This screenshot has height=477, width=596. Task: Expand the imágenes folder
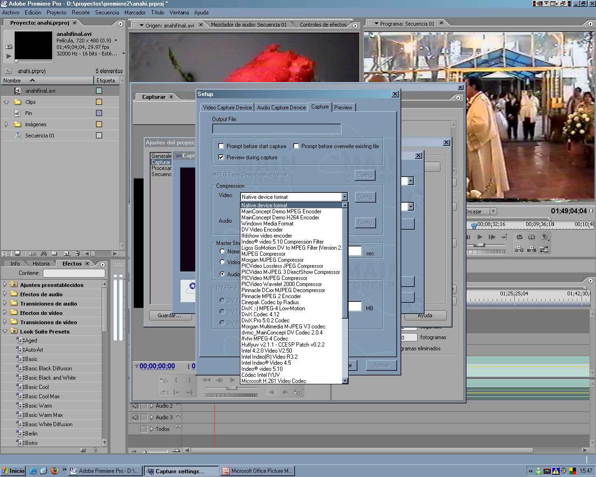pyautogui.click(x=6, y=124)
